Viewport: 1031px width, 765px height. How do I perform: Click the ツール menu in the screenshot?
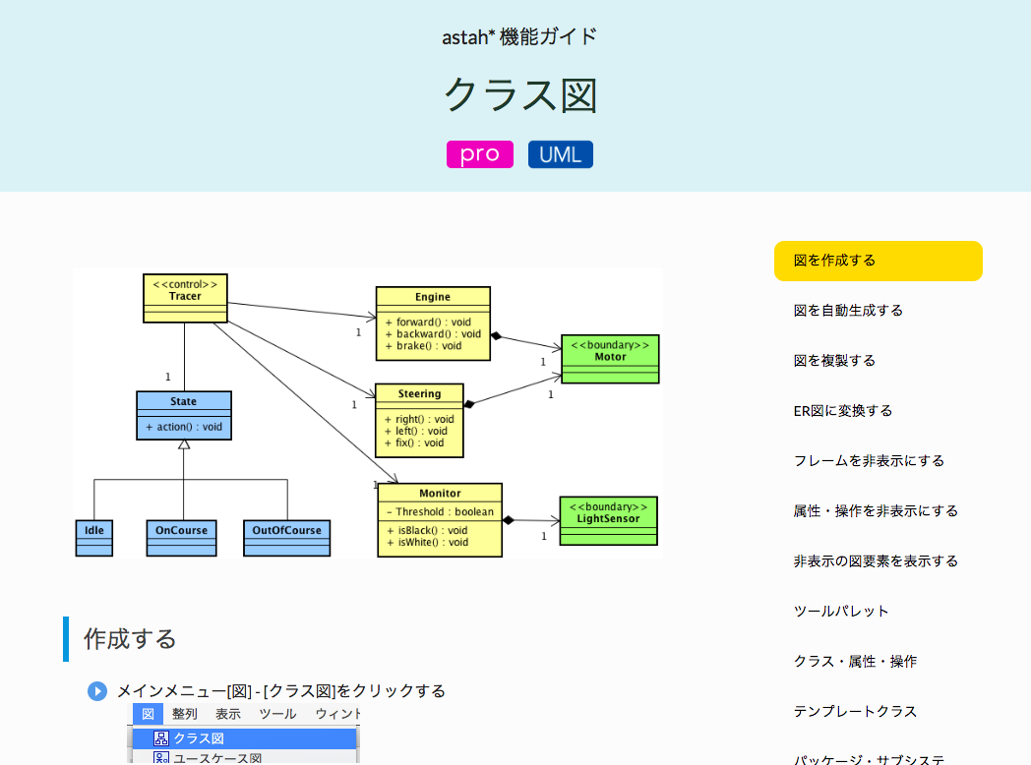tap(277, 714)
